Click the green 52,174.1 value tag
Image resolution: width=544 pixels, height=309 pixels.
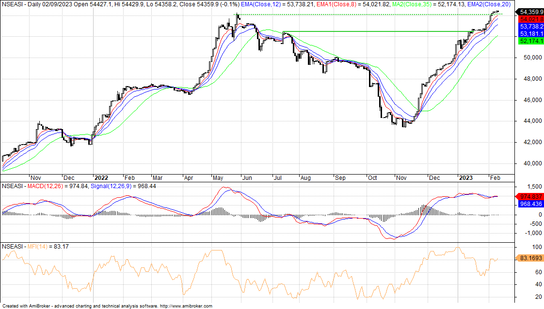[x=531, y=41]
